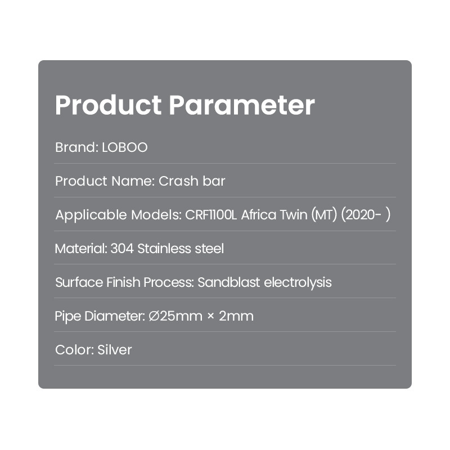Select the LOBOO brand name text

(124, 147)
